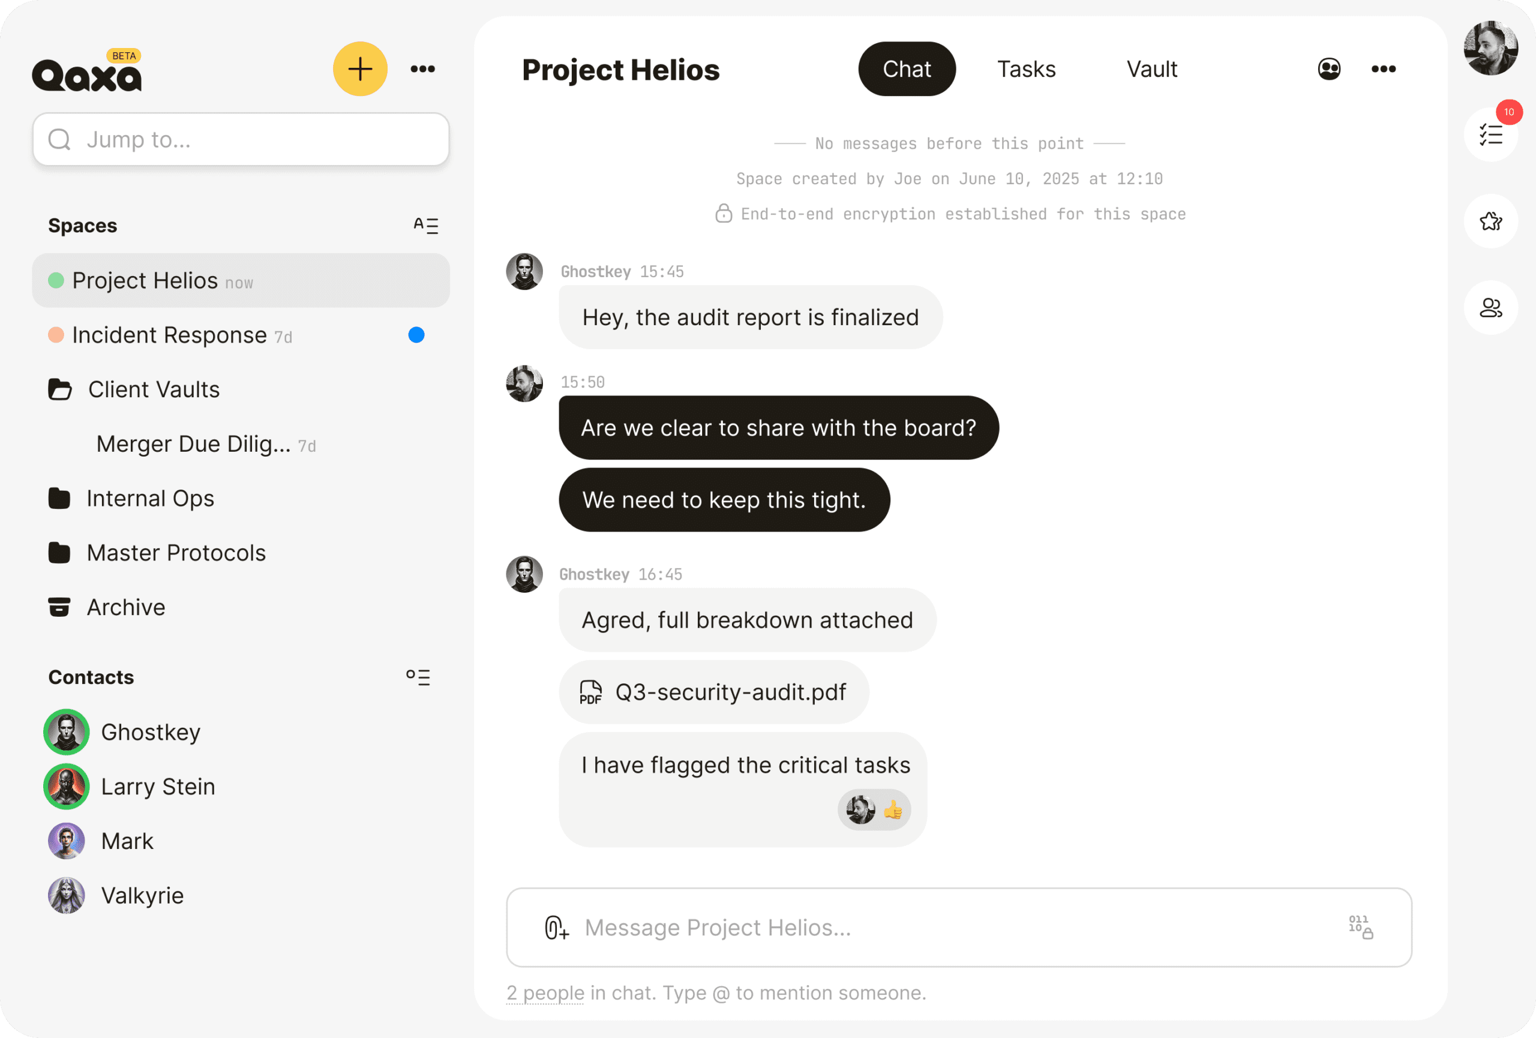Click the yellow plus button to create new space
The height and width of the screenshot is (1038, 1536).
[x=360, y=69]
